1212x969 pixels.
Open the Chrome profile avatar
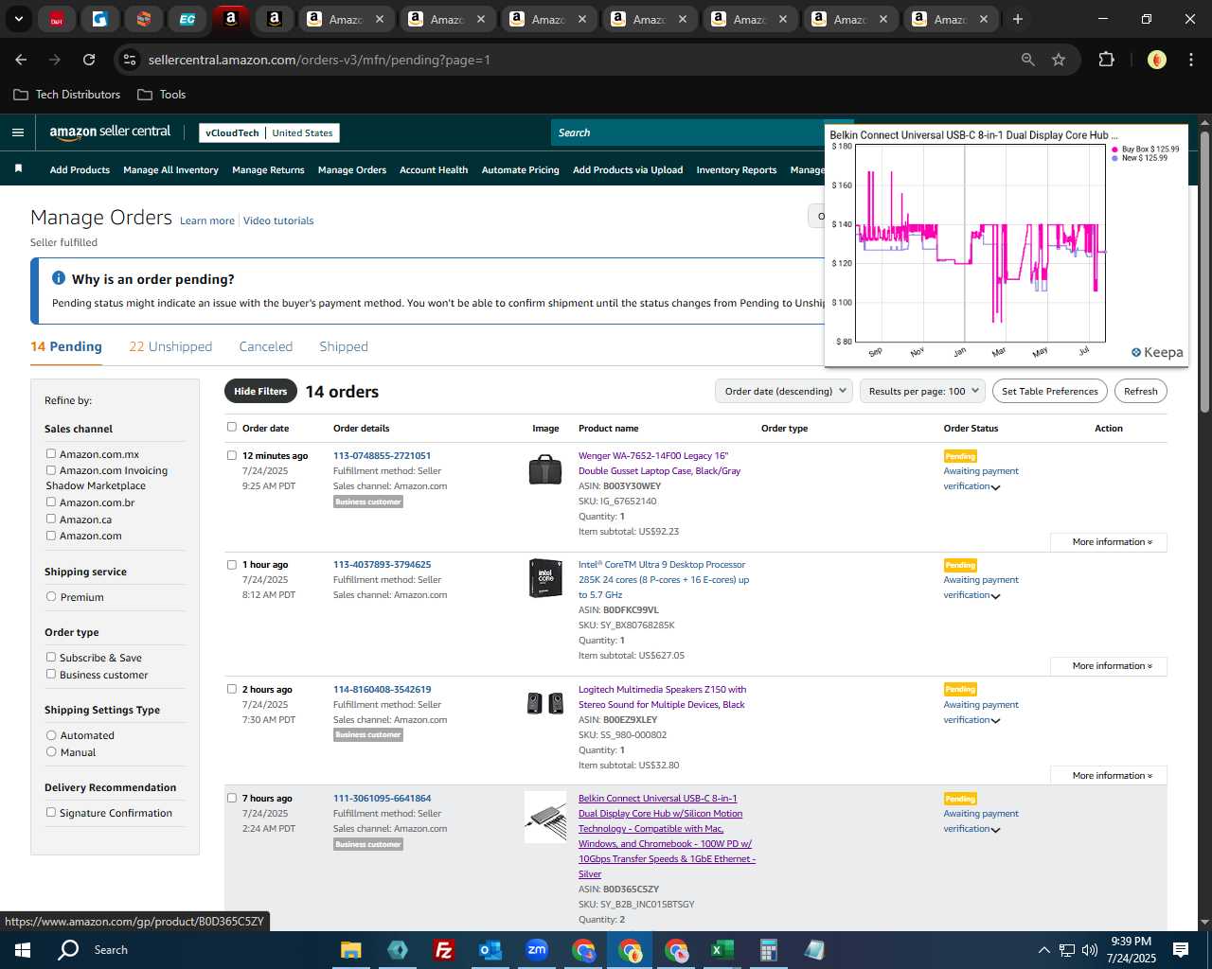[x=1156, y=60]
